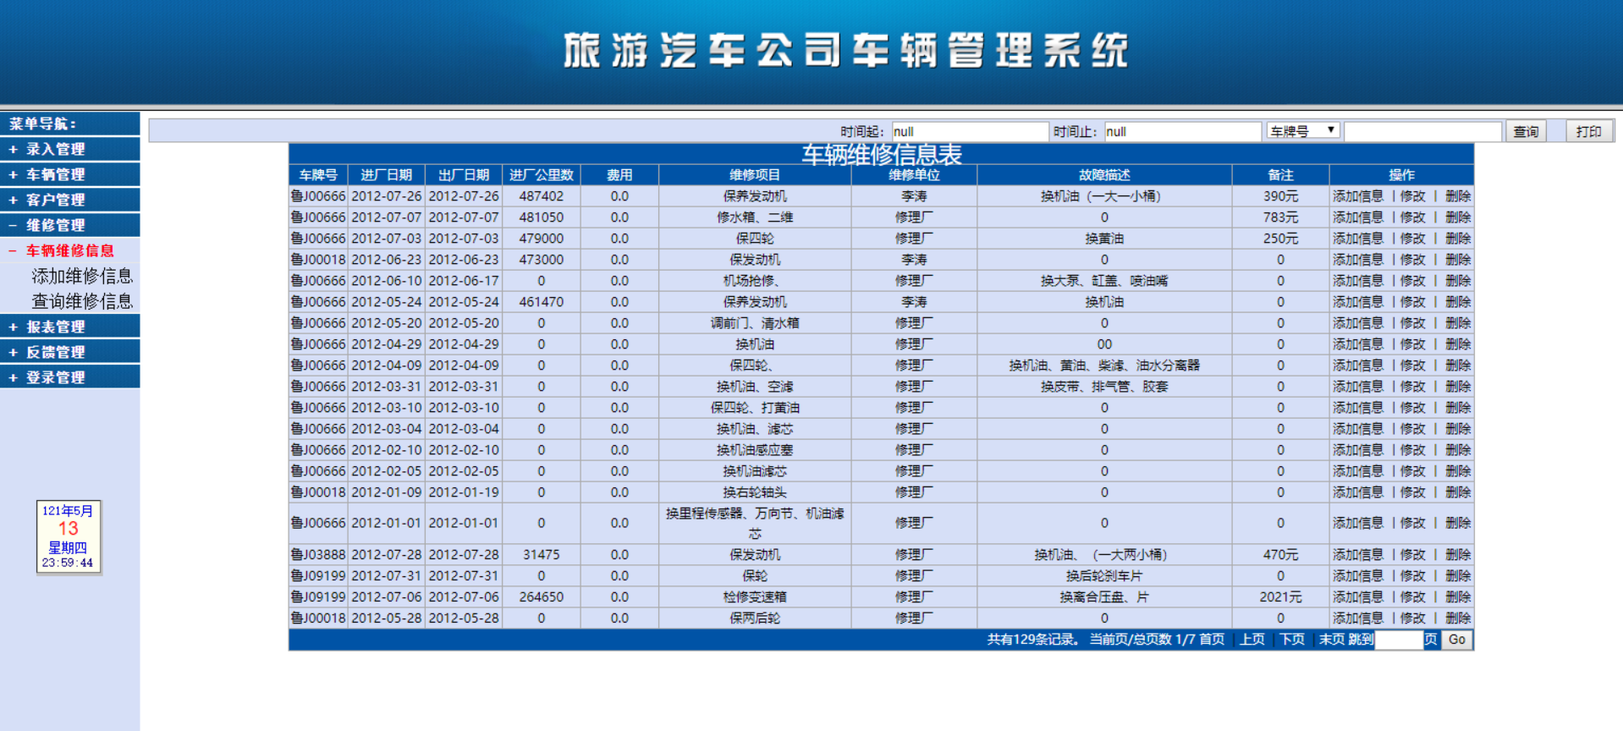The height and width of the screenshot is (731, 1623).
Task: Open 查询维修信息 in the sidebar
Action: 82,301
